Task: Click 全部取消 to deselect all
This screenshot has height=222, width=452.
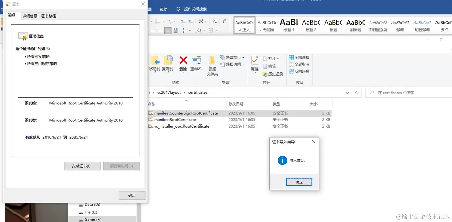Action: coord(299,64)
